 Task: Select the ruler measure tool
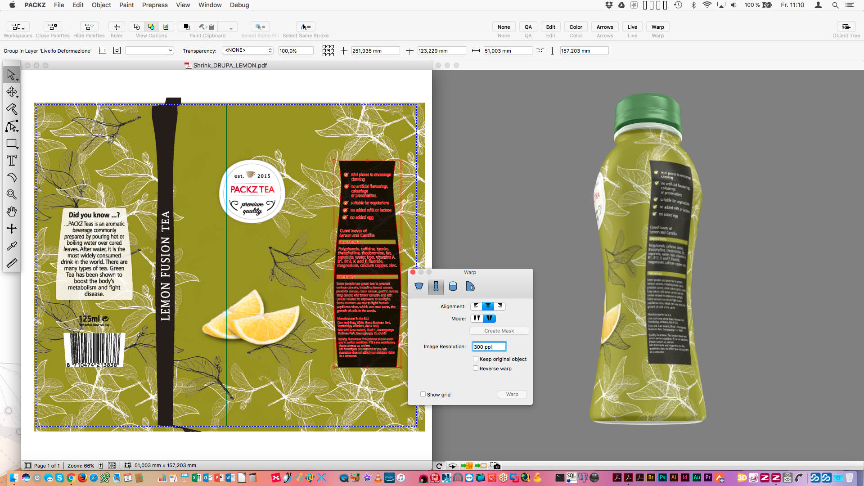pyautogui.click(x=12, y=263)
